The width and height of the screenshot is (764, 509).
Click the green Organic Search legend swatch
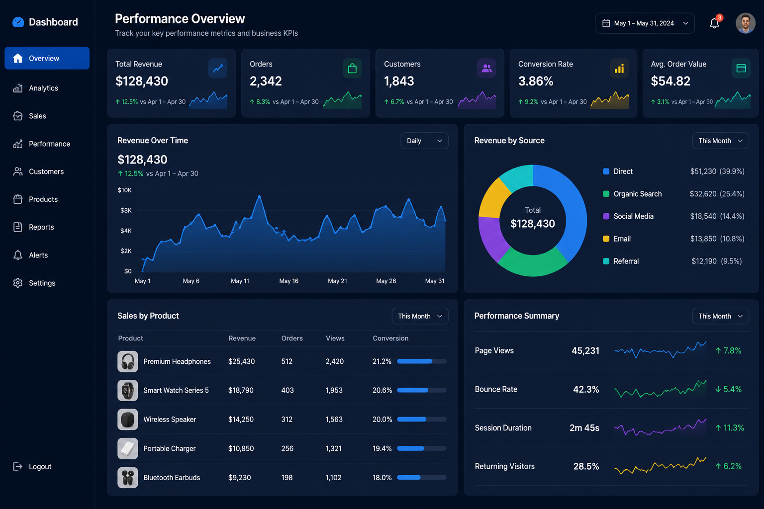[606, 194]
